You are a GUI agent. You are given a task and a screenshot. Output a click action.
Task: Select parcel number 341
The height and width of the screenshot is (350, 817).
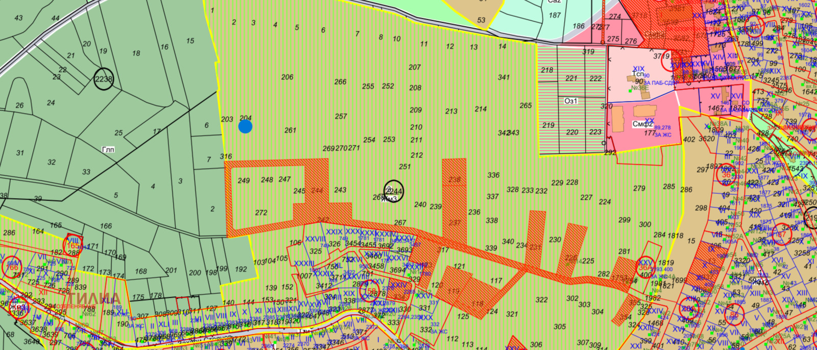coord(504,77)
